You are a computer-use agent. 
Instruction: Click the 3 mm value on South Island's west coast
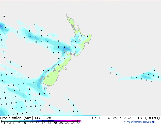tap(39, 82)
